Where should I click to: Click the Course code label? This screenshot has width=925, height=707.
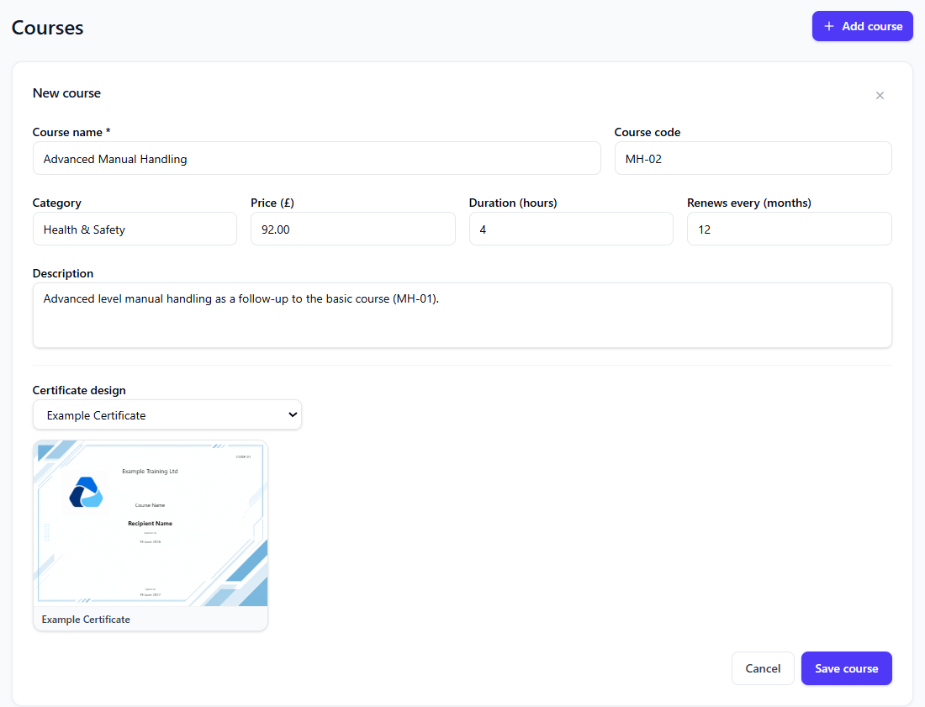click(647, 132)
